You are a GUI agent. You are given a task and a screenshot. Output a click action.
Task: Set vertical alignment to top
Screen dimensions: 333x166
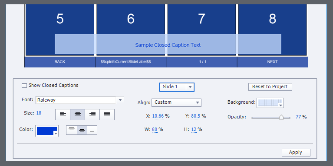pyautogui.click(x=72, y=130)
